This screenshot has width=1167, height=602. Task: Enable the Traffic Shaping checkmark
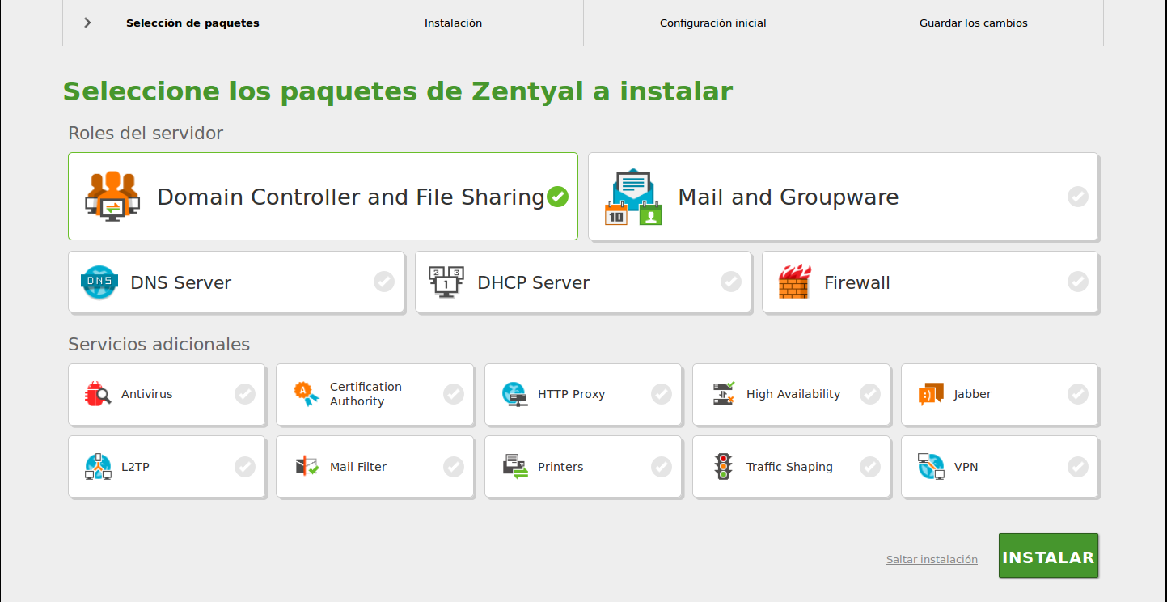[x=869, y=467]
